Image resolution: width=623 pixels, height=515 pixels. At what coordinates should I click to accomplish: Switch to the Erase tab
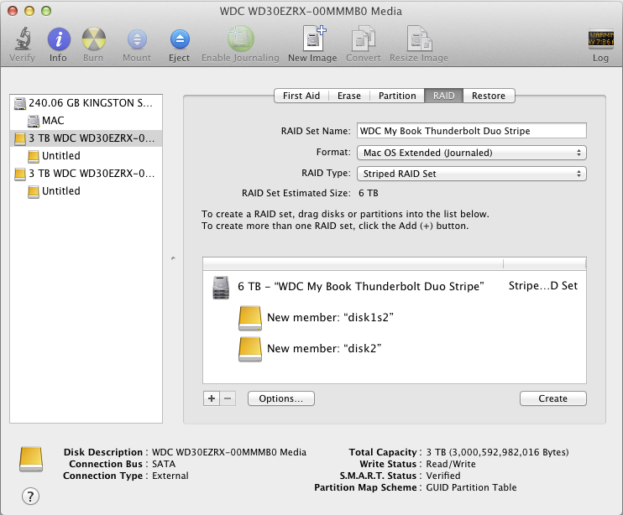[x=348, y=96]
